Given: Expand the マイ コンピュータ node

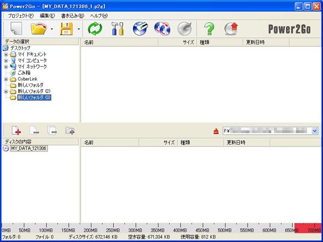Looking at the screenshot, I should pyautogui.click(x=6, y=61).
